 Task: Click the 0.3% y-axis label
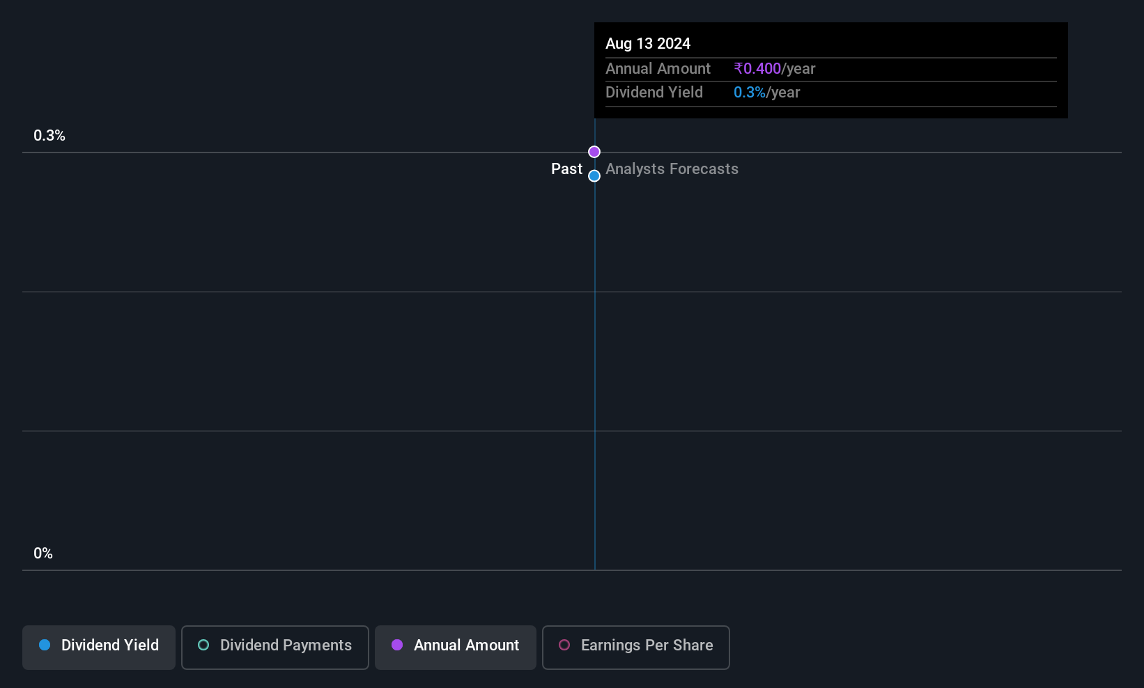coord(49,136)
